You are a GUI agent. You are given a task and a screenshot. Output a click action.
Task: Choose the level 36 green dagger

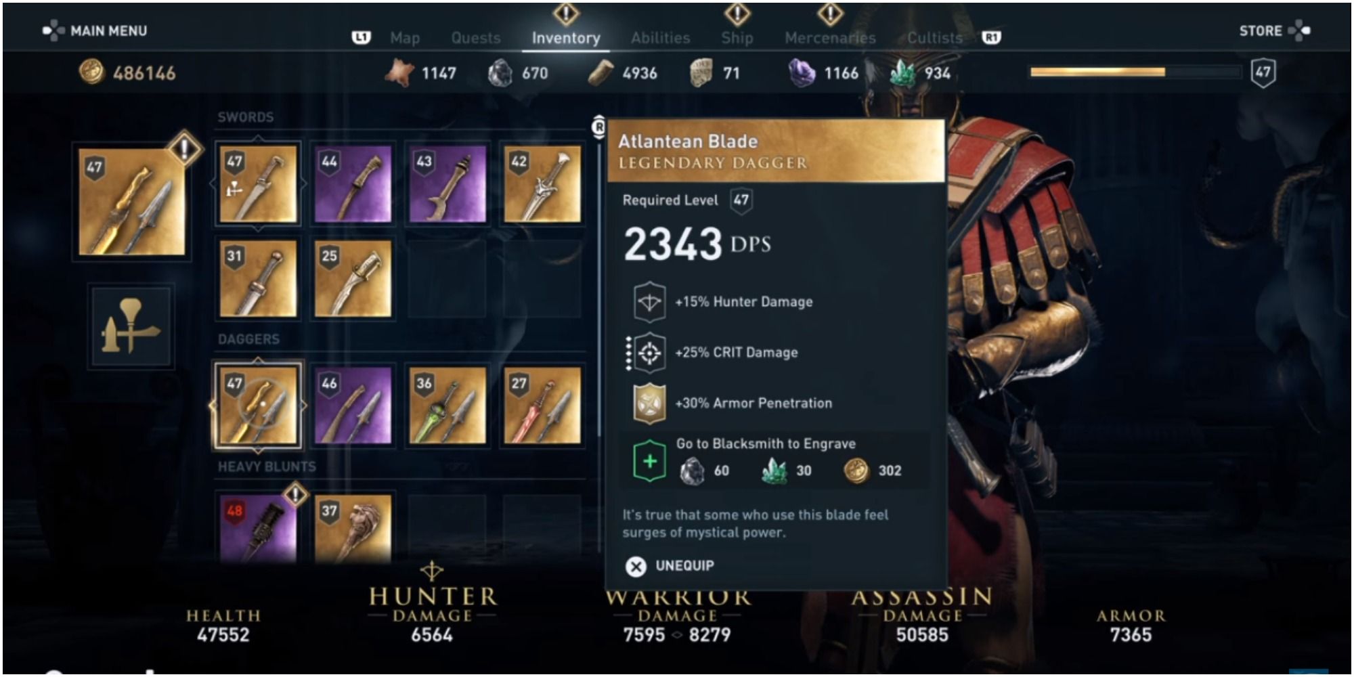(447, 406)
